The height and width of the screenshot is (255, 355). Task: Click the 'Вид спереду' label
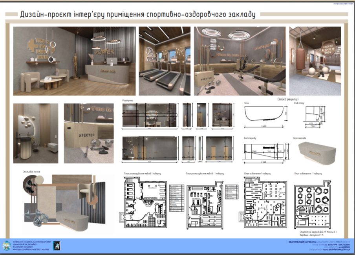tap(250, 138)
